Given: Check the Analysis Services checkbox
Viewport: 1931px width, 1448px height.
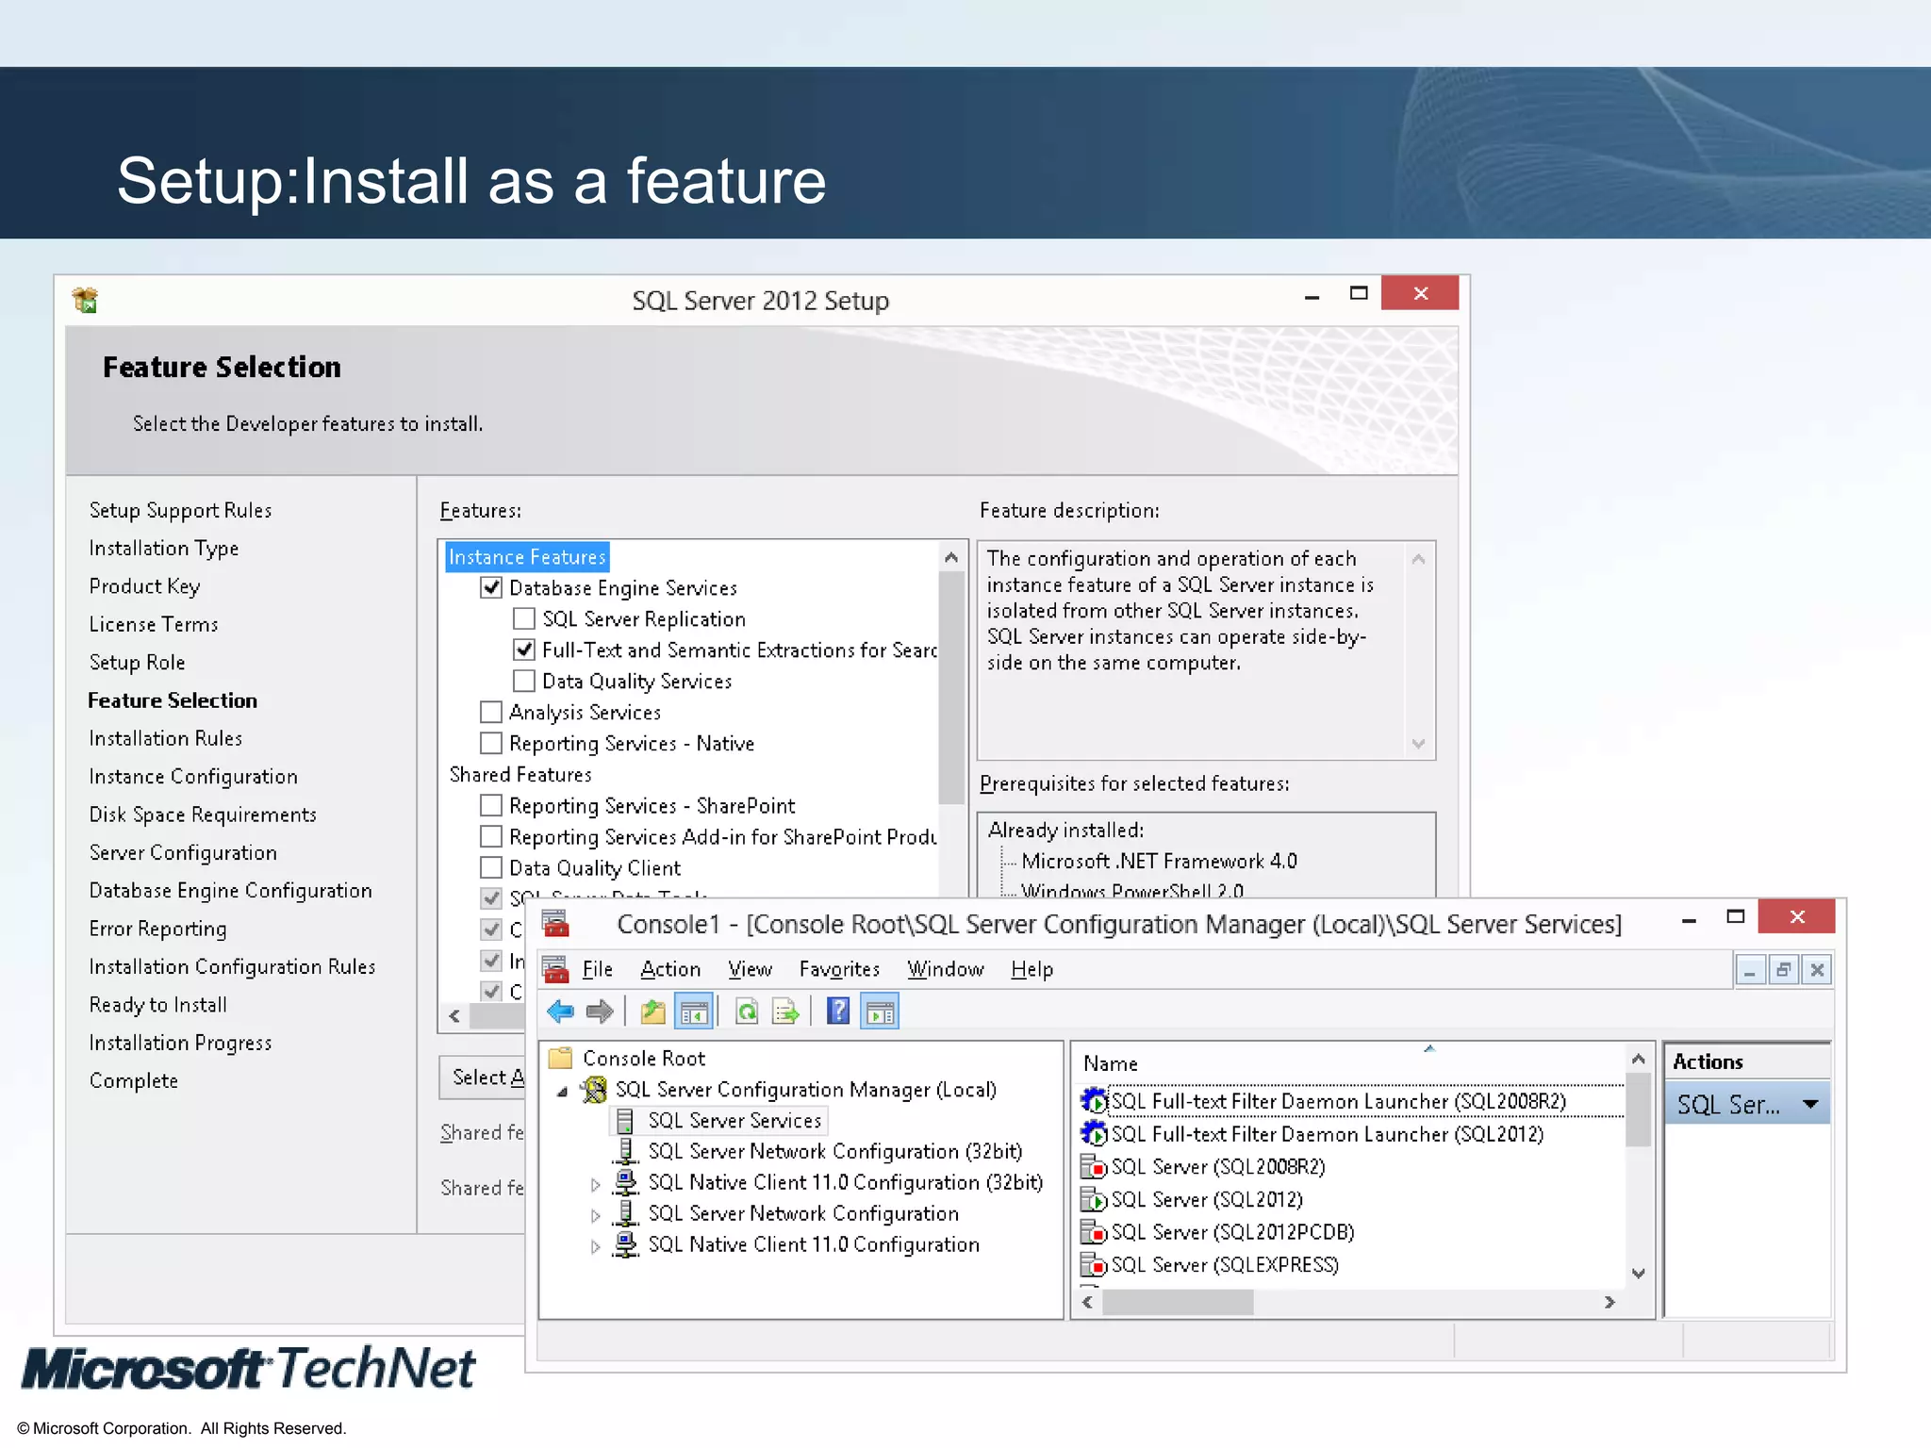Looking at the screenshot, I should (x=491, y=712).
